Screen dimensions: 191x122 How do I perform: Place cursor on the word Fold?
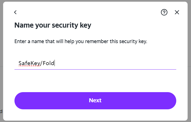(x=49, y=63)
